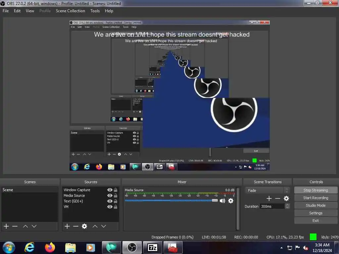Screen dimensions: 339x254
Task: Click the muted volume tray icon
Action: [306, 248]
